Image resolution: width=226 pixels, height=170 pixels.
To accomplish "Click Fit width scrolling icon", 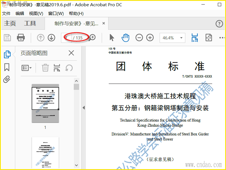I will pyautogui.click(x=195, y=38).
